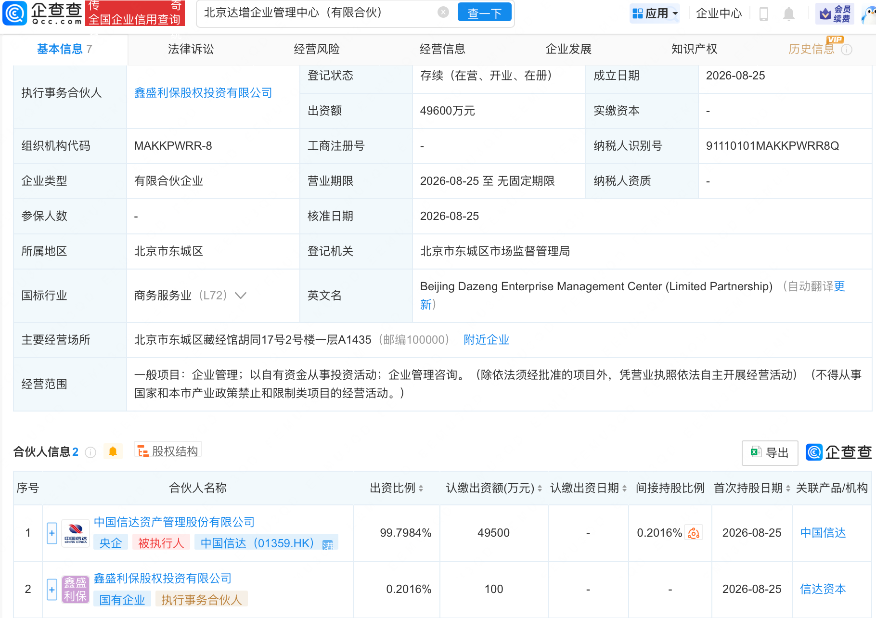This screenshot has height=618, width=876.
Task: Expand row 1 中国信达 plus toggle
Action: (52, 533)
